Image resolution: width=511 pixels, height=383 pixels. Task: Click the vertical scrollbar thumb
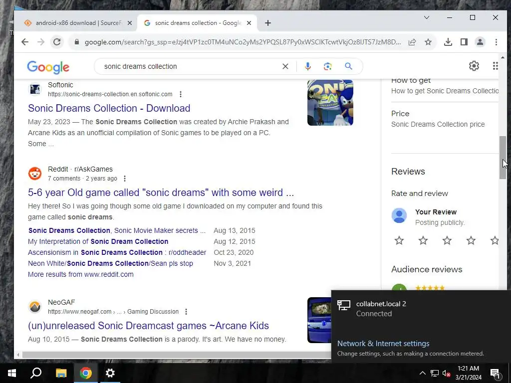pyautogui.click(x=503, y=157)
